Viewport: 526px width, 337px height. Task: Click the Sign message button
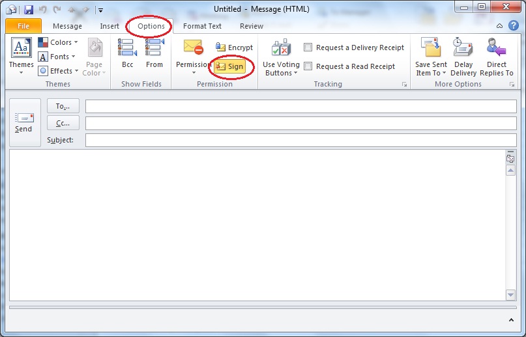[x=230, y=67]
